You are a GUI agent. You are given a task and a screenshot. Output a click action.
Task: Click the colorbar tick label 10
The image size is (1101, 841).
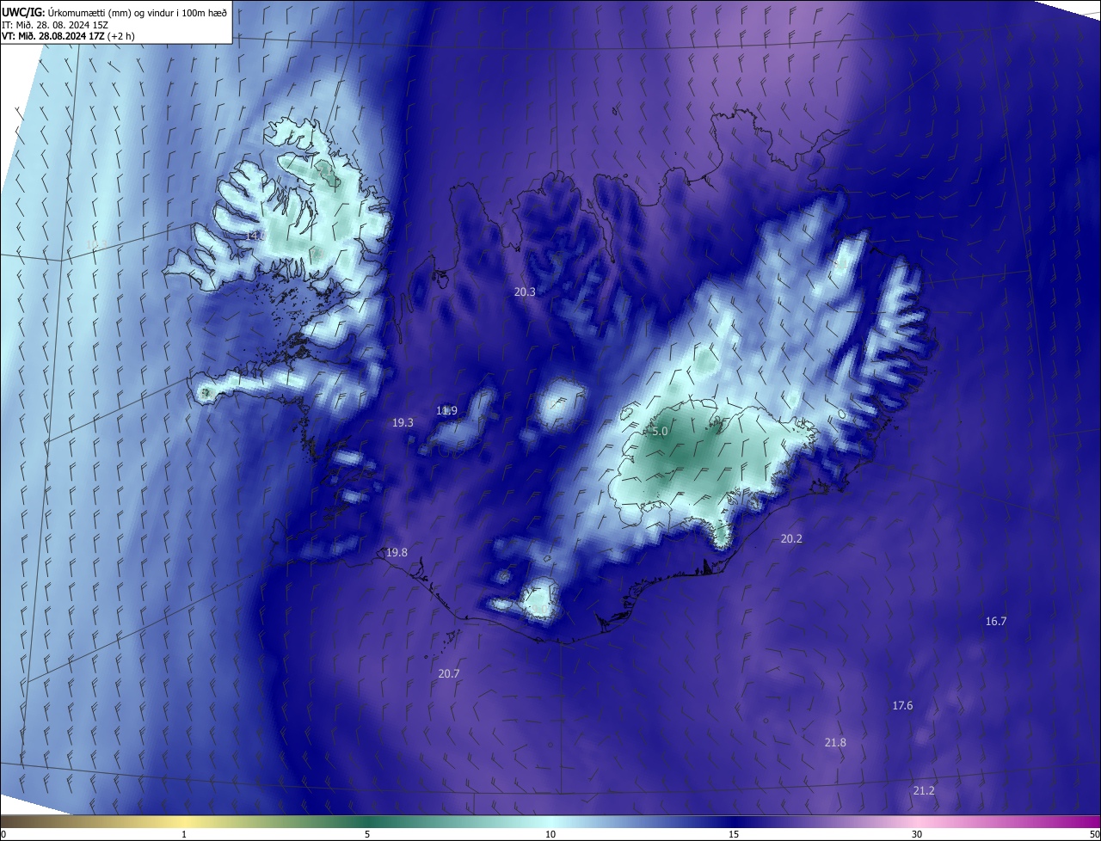point(550,834)
